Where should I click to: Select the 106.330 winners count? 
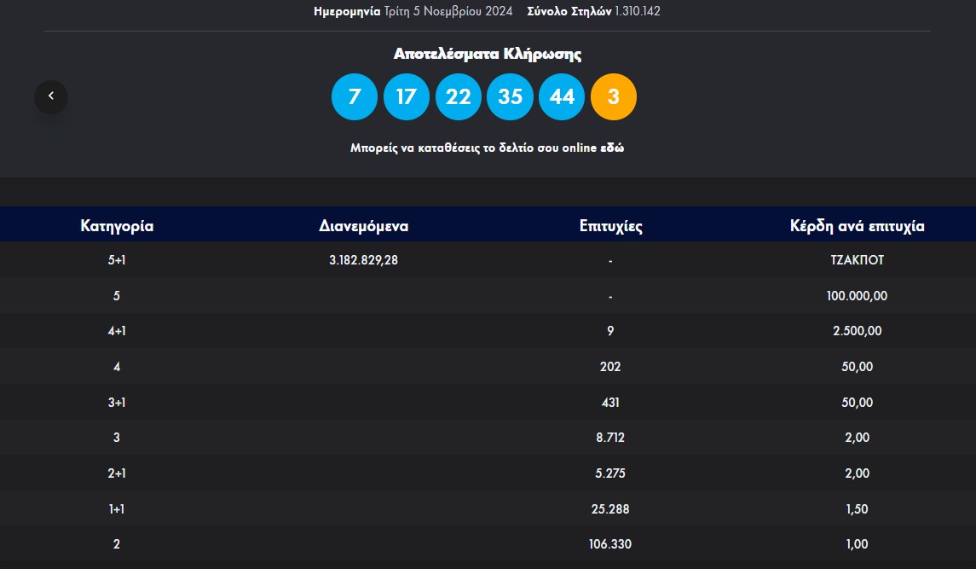[610, 544]
